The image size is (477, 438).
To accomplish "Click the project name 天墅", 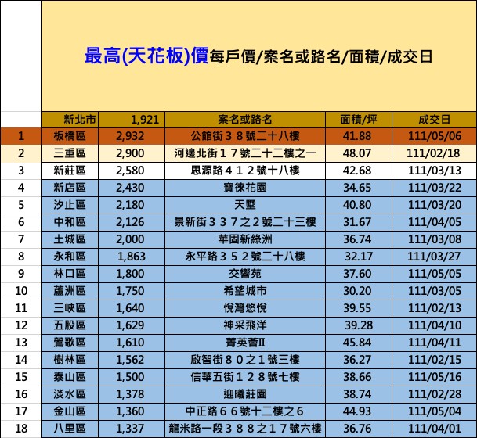I will coord(245,205).
